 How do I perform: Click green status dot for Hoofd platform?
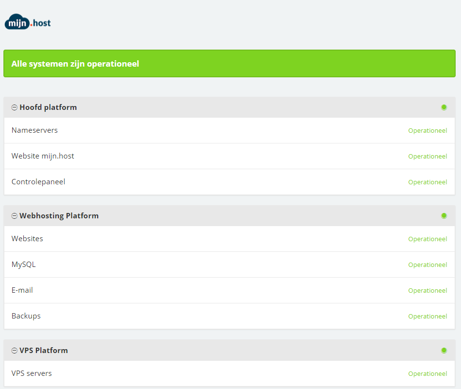coord(443,107)
